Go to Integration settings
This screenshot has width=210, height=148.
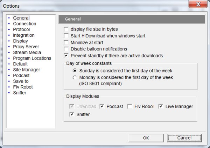tap(24, 35)
